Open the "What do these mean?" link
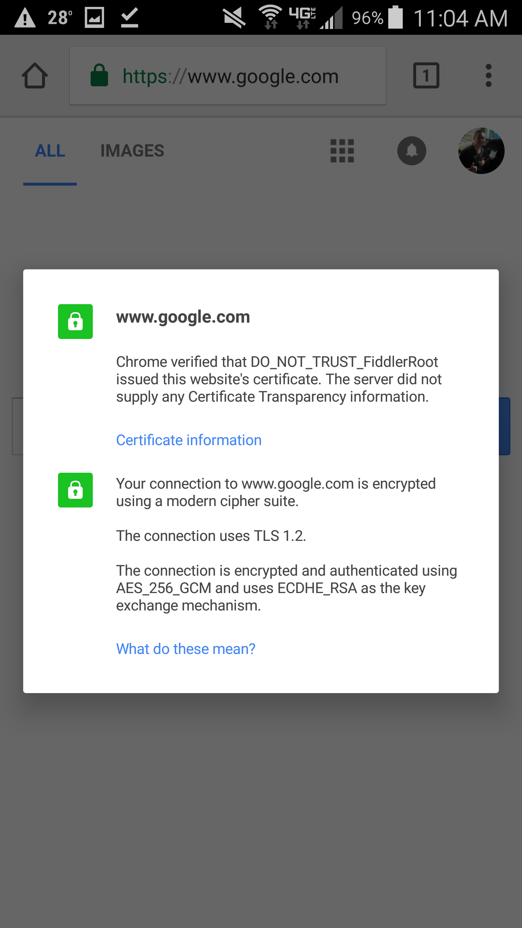This screenshot has width=522, height=928. pyautogui.click(x=186, y=649)
